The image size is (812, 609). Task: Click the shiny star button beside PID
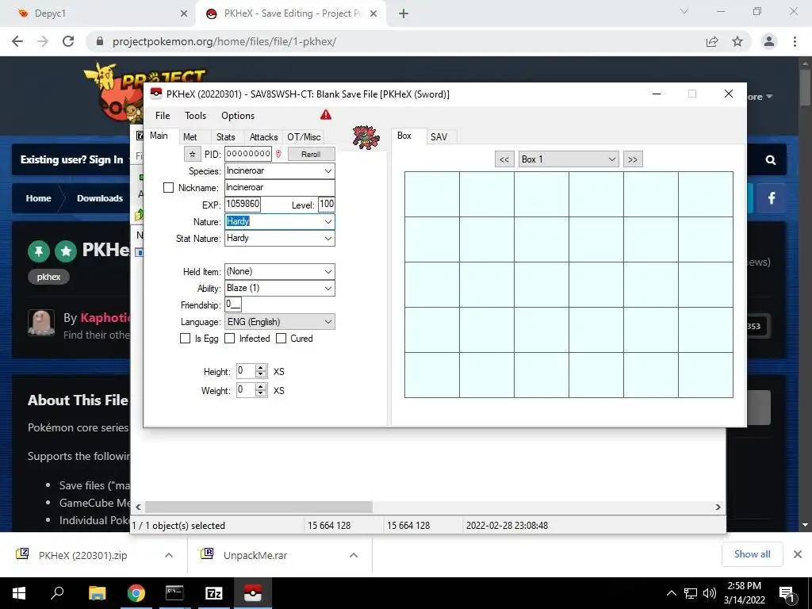click(192, 154)
